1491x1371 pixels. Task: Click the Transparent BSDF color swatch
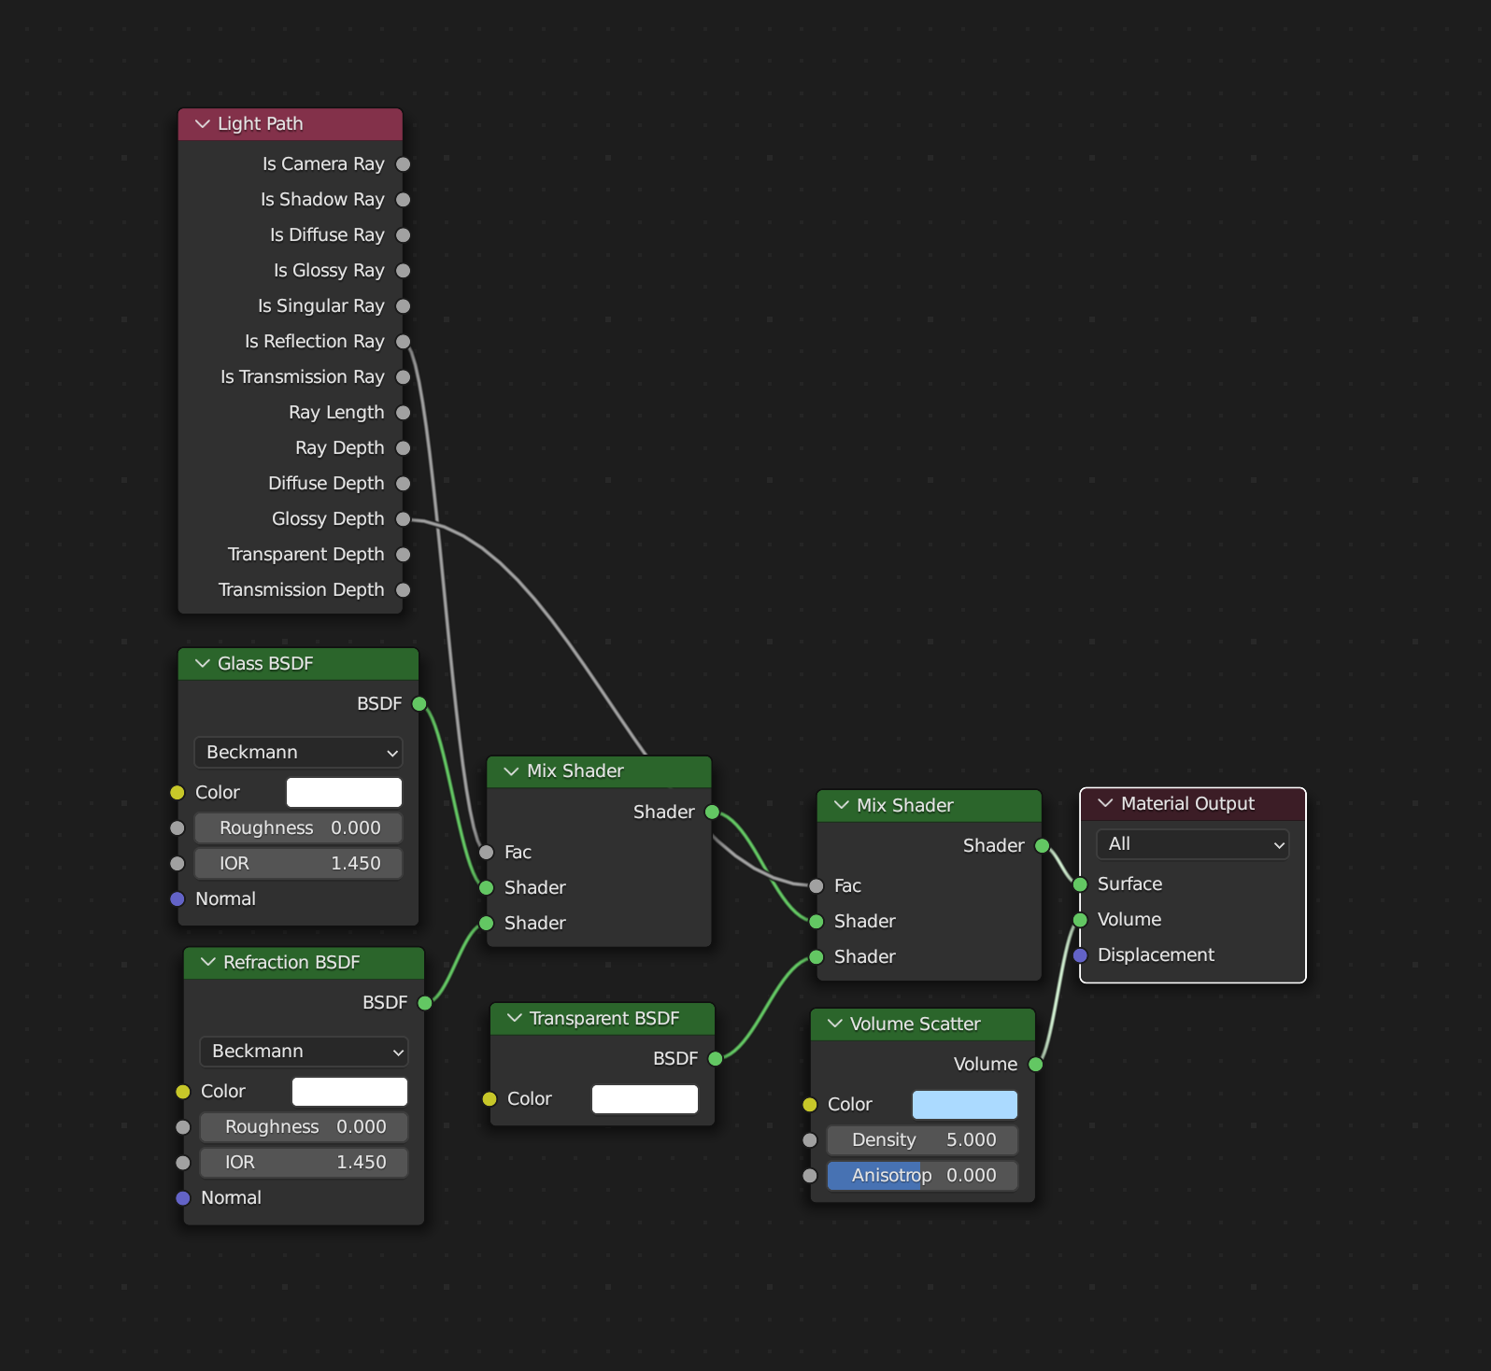tap(645, 1098)
